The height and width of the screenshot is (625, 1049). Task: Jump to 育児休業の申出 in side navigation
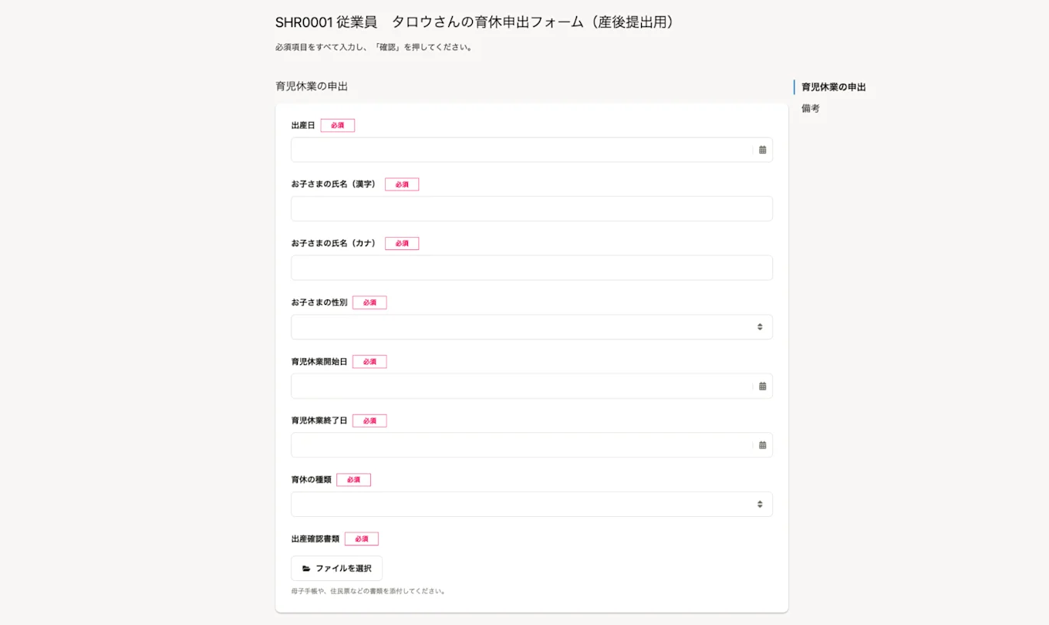tap(833, 87)
